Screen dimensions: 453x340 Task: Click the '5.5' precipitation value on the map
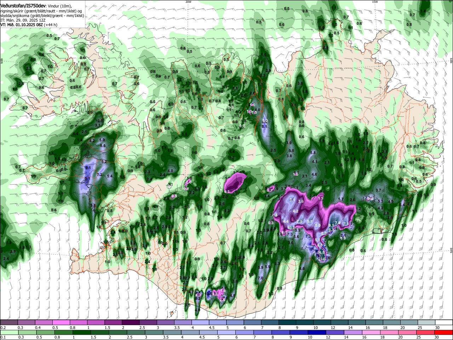click(103, 146)
